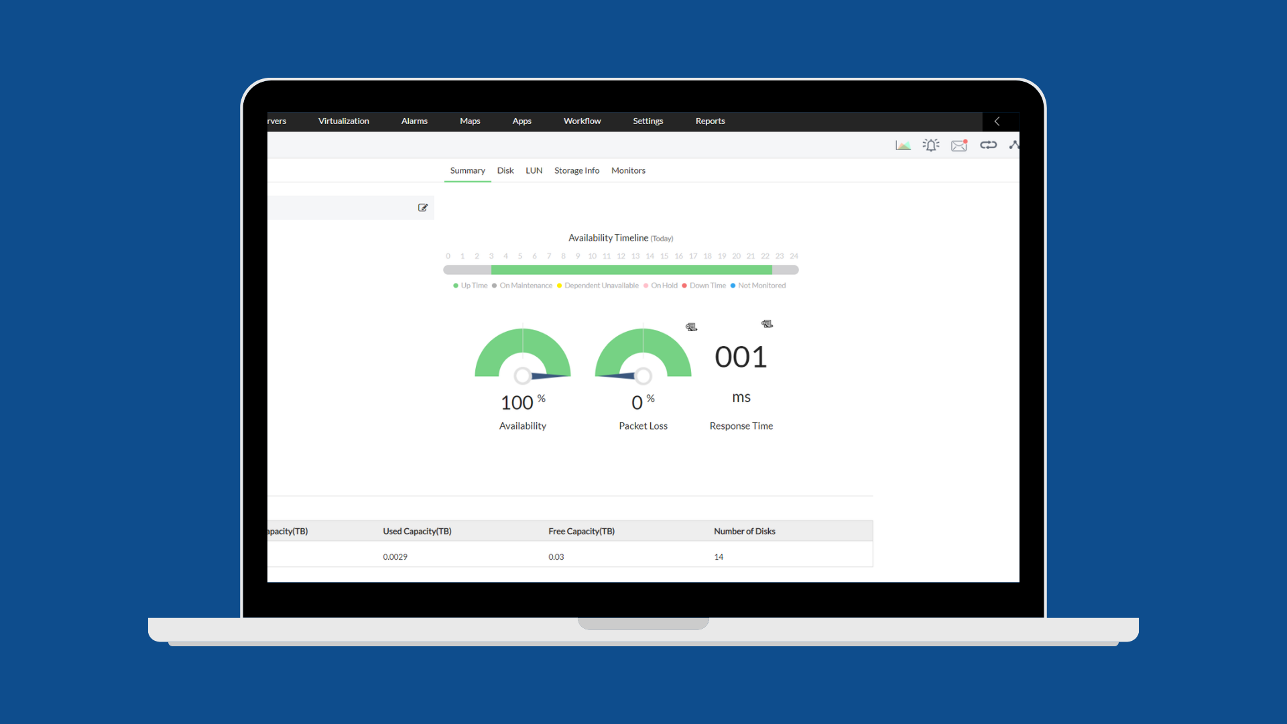Click the green availability timeline bar
The width and height of the screenshot is (1287, 724).
pos(631,269)
